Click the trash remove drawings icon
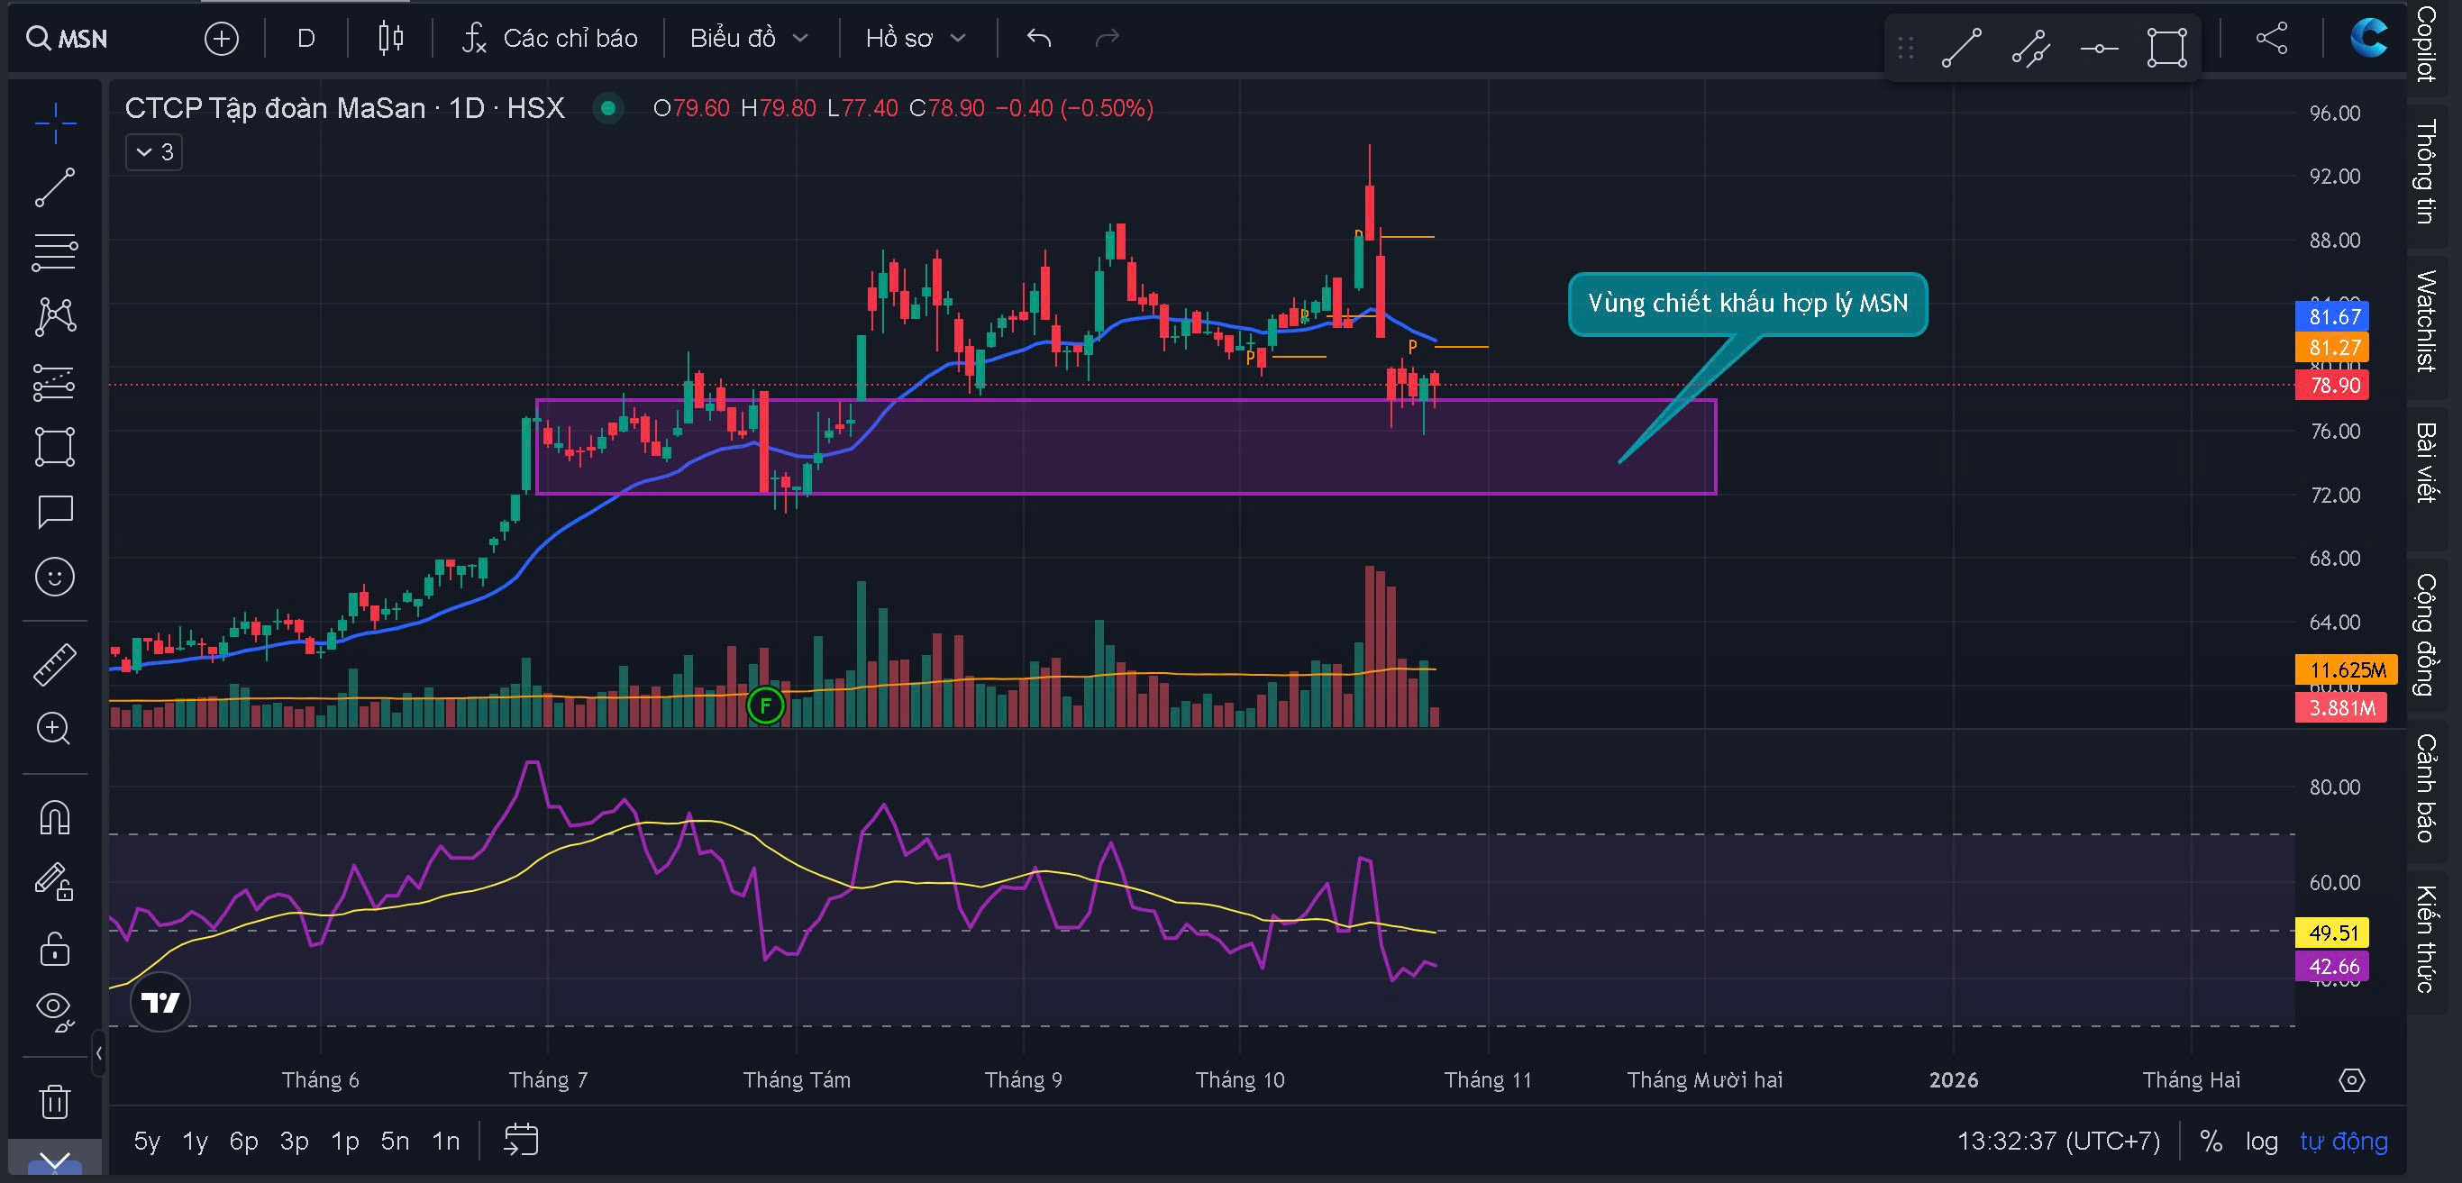The height and width of the screenshot is (1183, 2462). pos(54,1102)
